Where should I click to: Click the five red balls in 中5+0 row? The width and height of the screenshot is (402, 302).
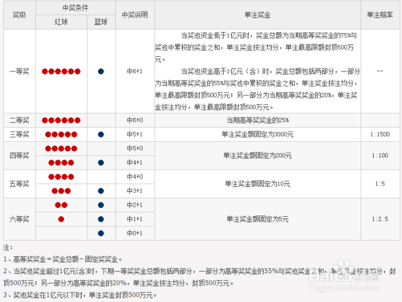(61, 148)
